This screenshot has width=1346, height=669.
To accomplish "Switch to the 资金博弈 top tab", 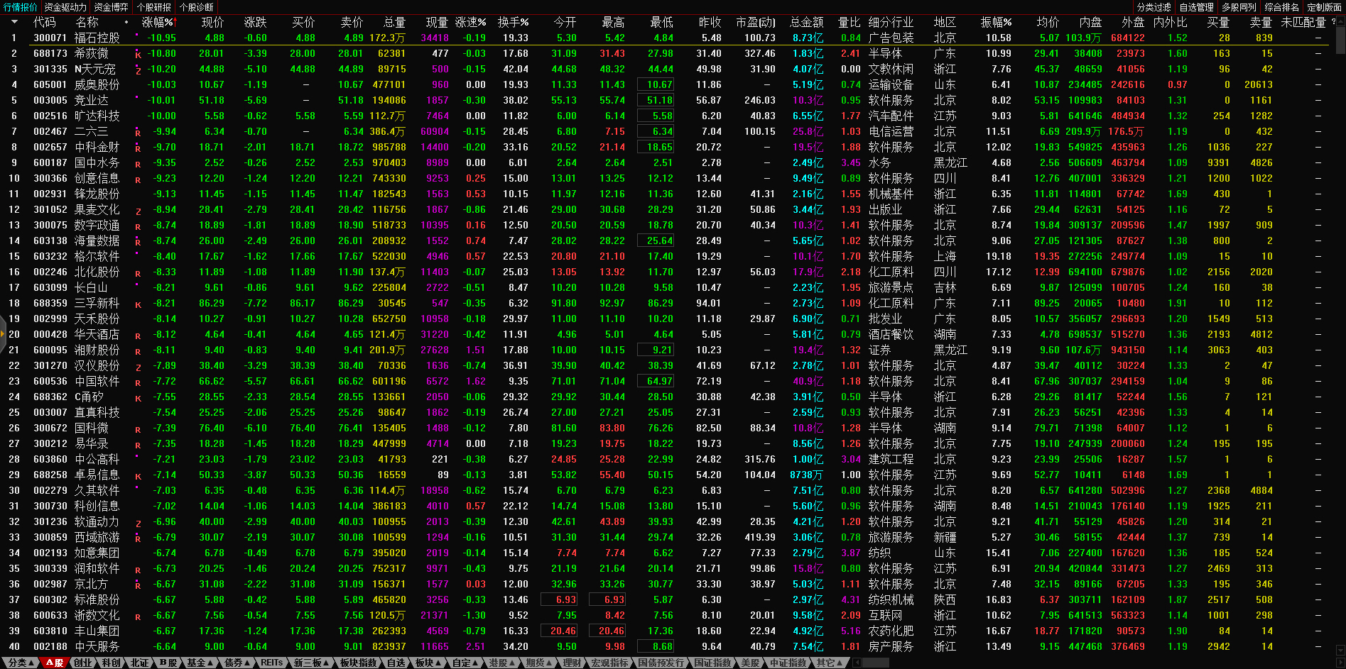I will point(112,7).
